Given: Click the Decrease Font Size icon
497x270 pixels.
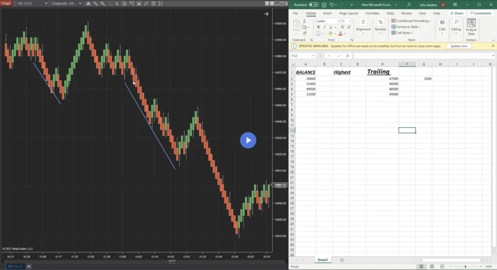Looking at the screenshot, I should point(348,27).
